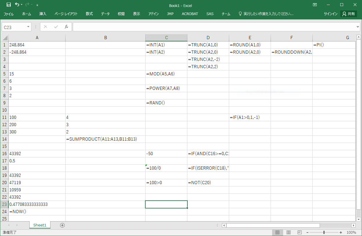
Task: Click the Select All corner triangle
Action: pyautogui.click(x=5, y=38)
